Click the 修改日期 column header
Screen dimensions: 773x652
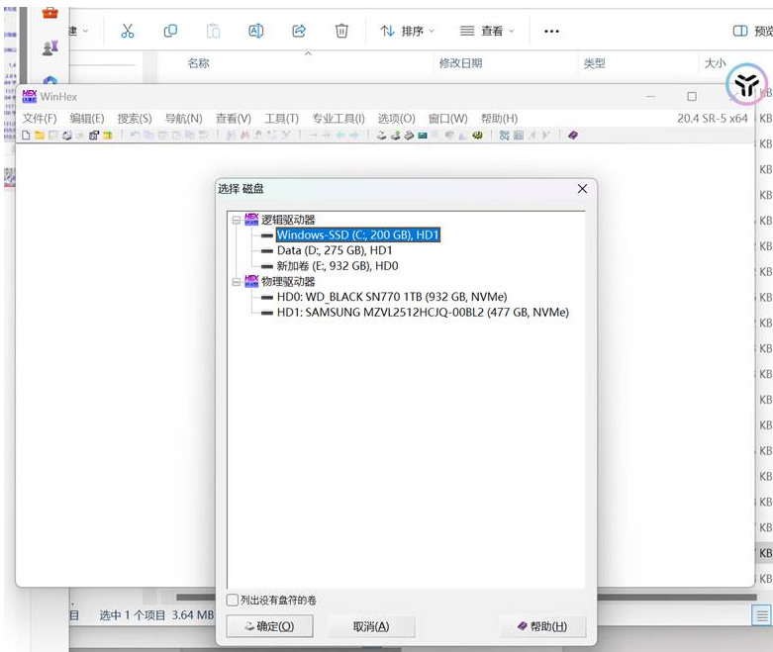point(460,63)
